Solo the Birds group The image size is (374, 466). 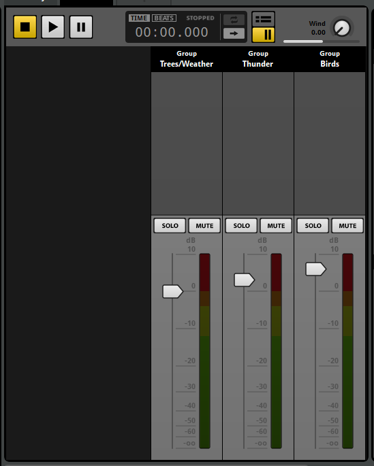pyautogui.click(x=313, y=226)
